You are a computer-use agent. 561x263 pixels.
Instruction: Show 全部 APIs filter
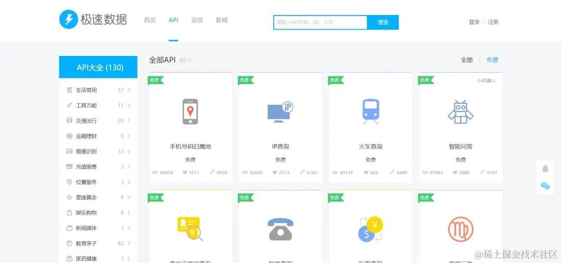tap(466, 60)
